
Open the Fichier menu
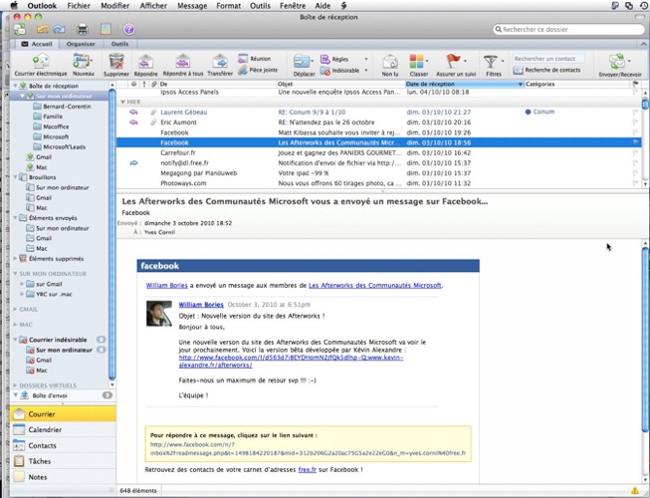coord(79,6)
